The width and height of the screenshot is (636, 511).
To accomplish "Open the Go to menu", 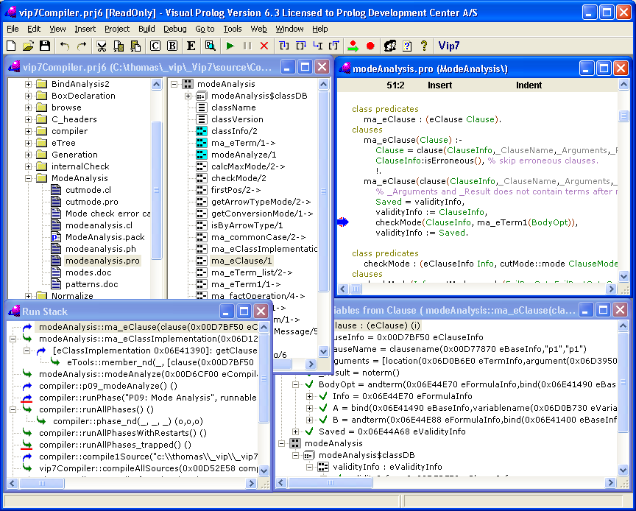I will click(205, 29).
